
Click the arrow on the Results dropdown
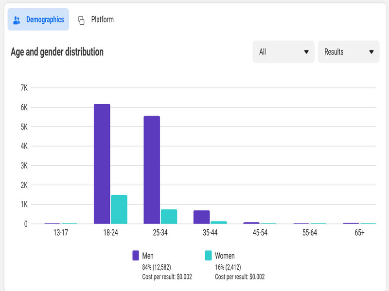371,52
